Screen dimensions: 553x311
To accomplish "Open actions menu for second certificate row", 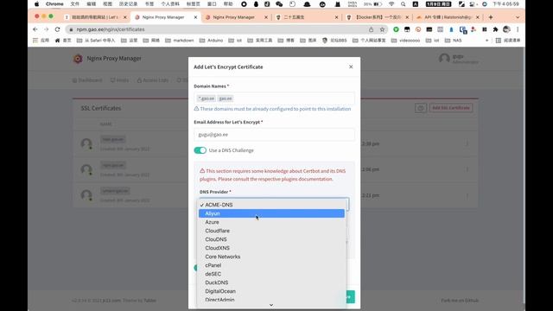I will (467, 169).
